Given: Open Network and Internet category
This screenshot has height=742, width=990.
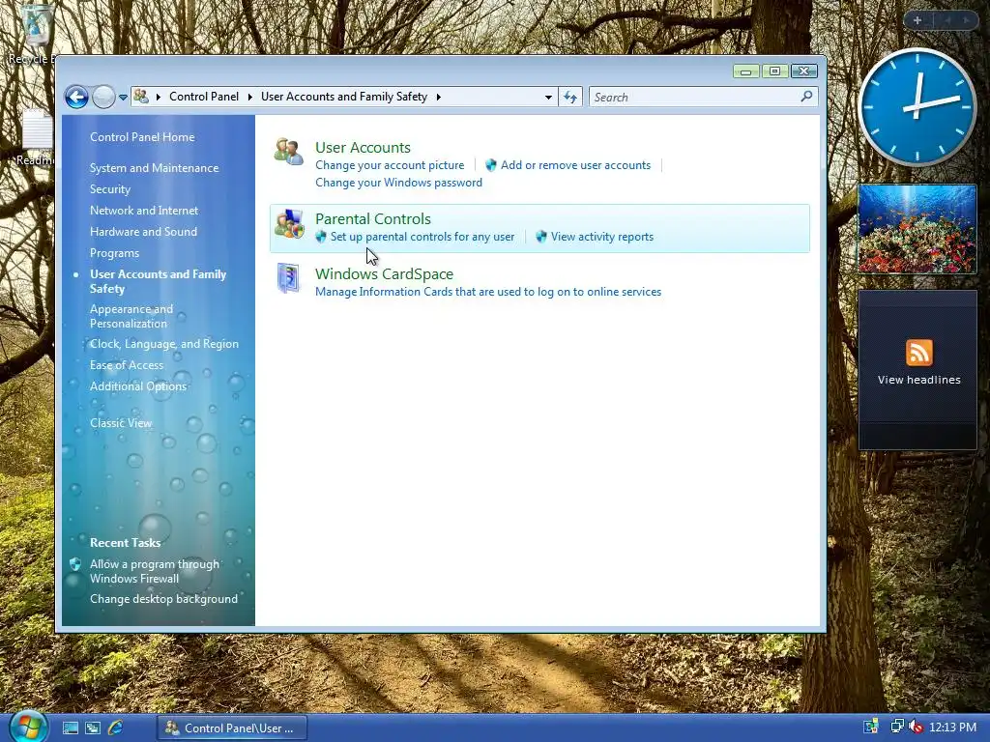Looking at the screenshot, I should (x=144, y=210).
